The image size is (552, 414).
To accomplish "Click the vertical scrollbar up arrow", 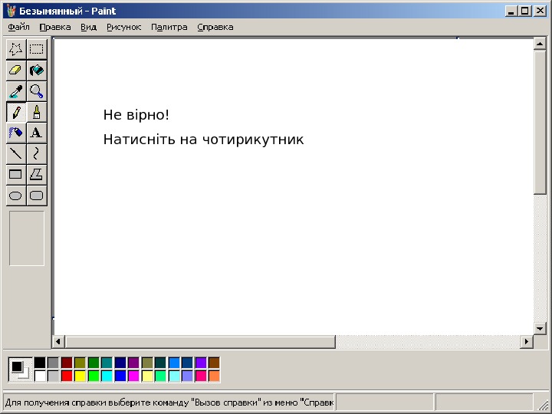I will [x=540, y=44].
